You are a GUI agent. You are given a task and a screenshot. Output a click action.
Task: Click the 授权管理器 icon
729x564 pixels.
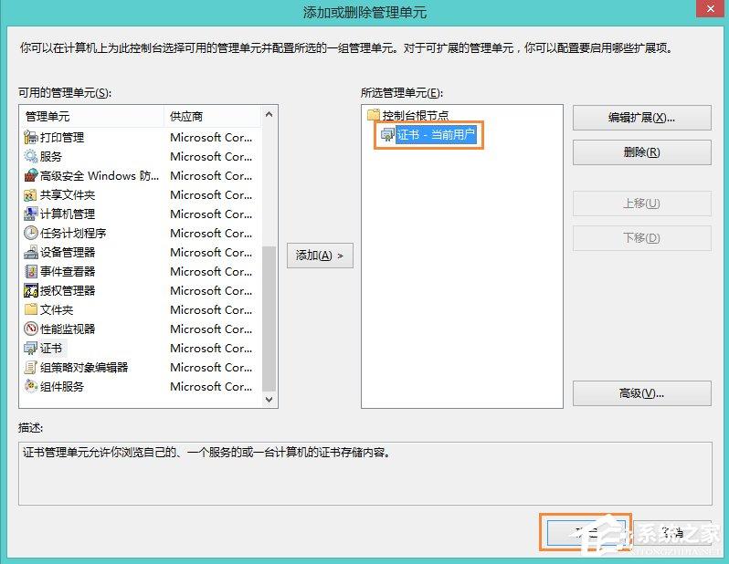tap(31, 290)
